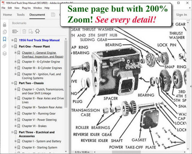This screenshot has height=154, width=192.
Task: Click the Sign In link
Action: coord(181,15)
